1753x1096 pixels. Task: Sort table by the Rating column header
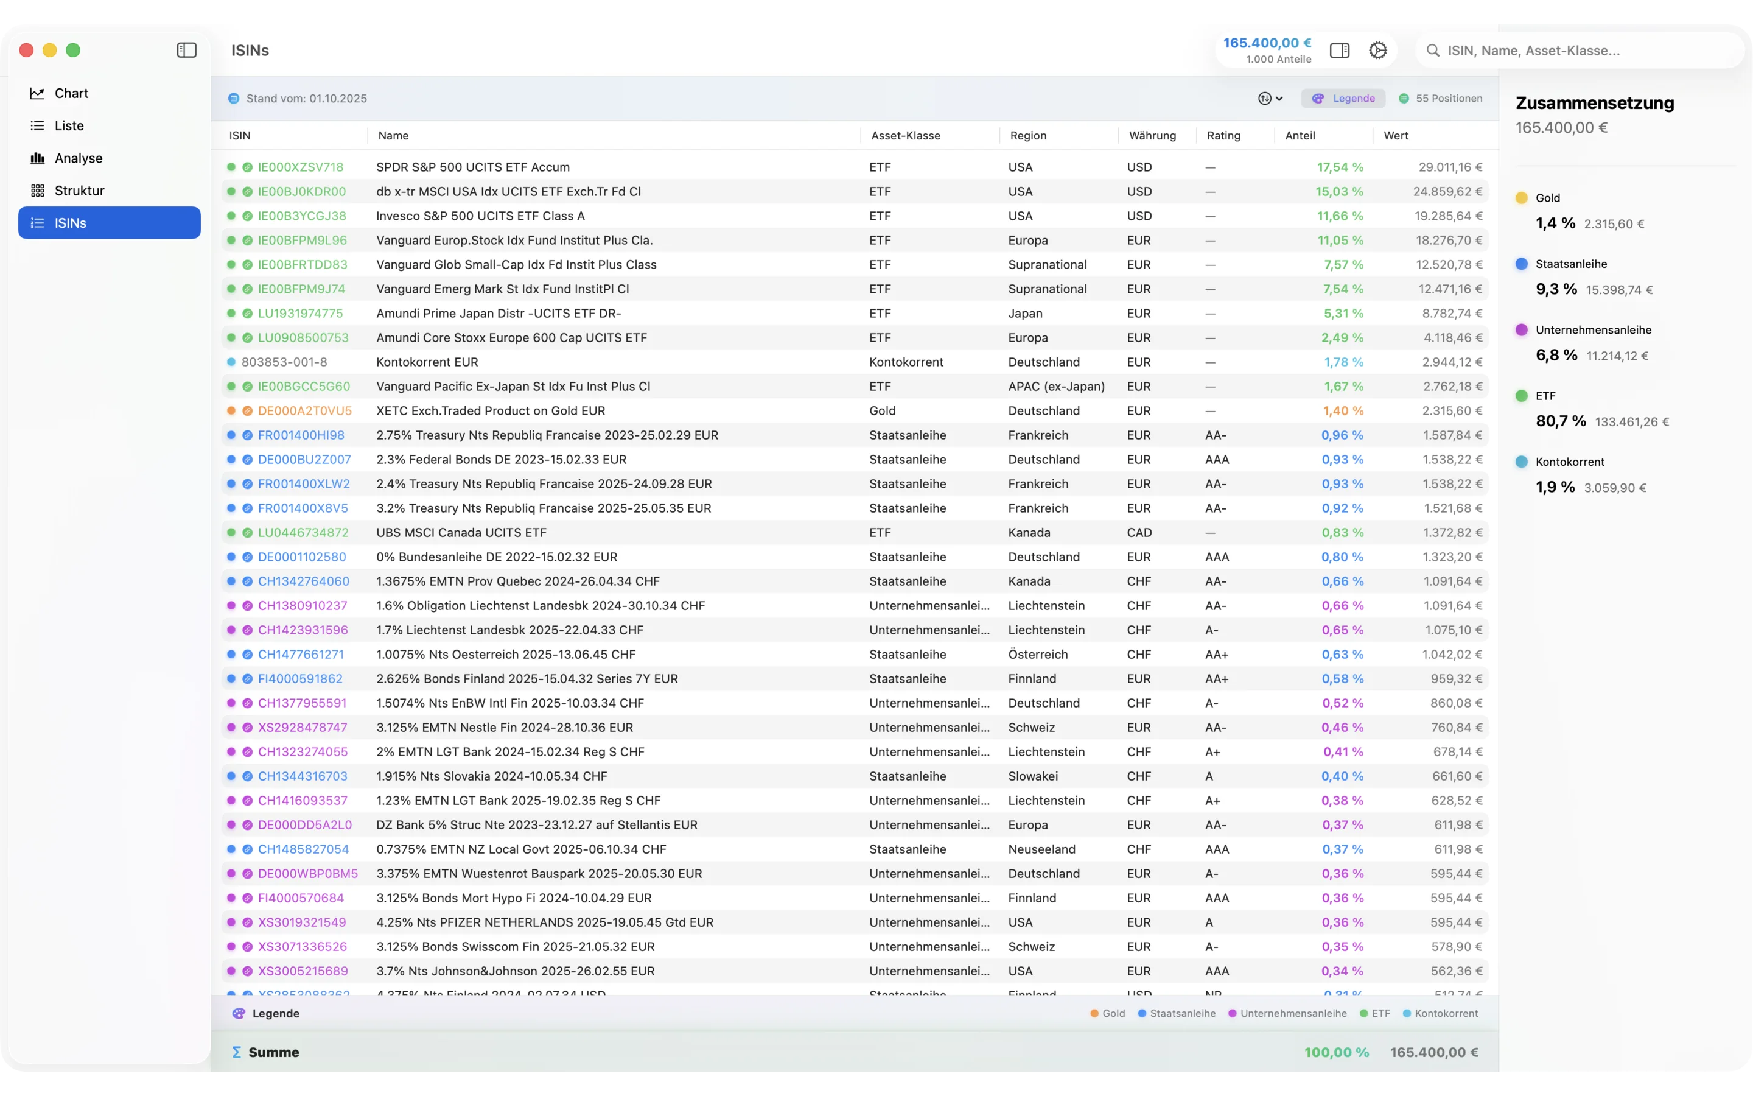click(x=1223, y=136)
